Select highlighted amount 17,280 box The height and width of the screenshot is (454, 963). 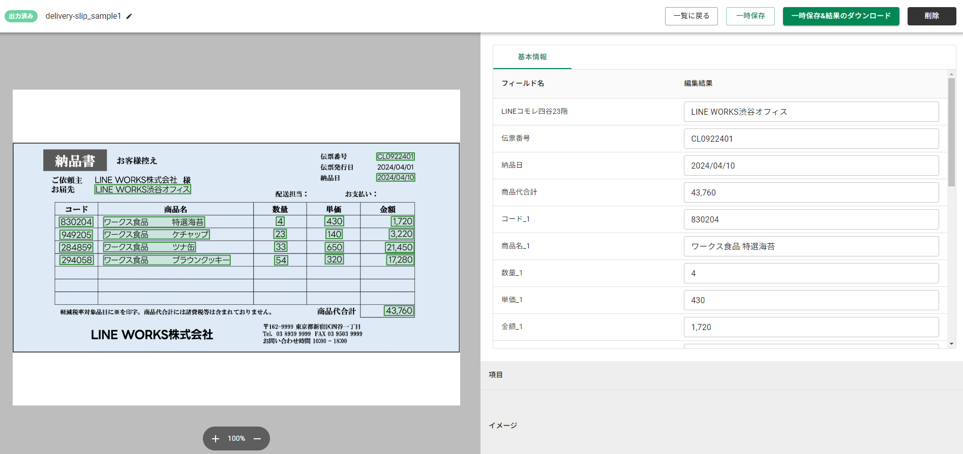[400, 260]
